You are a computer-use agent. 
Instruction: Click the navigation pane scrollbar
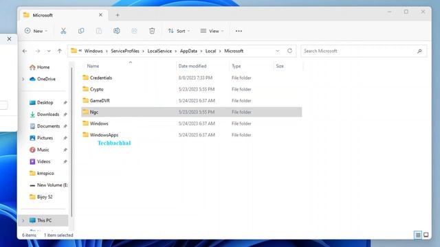point(71,143)
